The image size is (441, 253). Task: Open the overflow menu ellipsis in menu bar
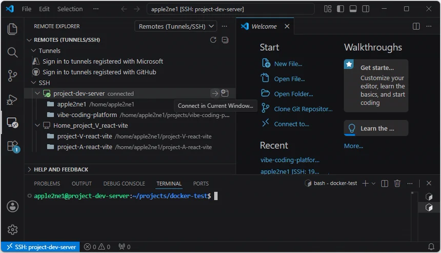[96, 9]
